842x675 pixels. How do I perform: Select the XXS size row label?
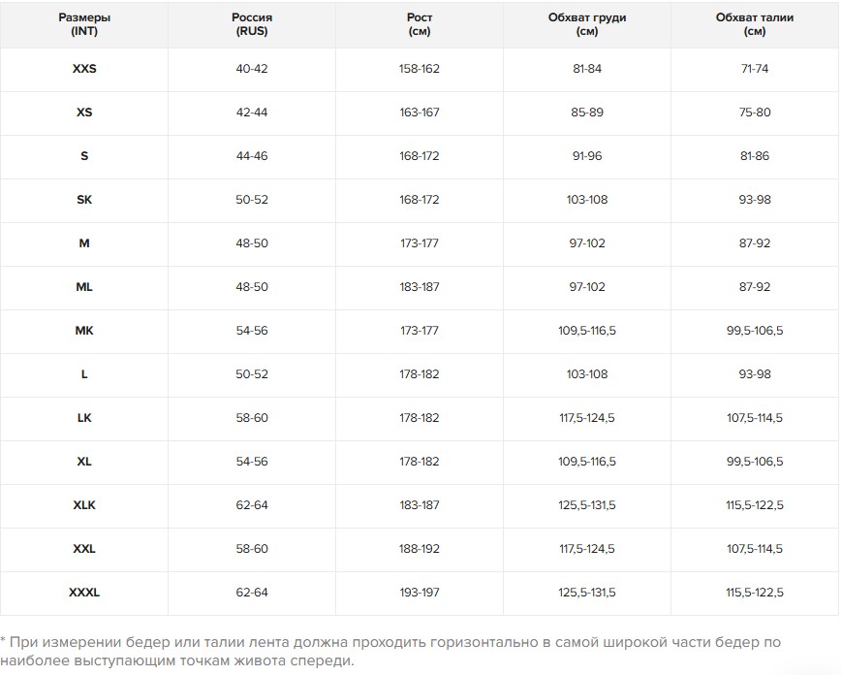[x=84, y=69]
